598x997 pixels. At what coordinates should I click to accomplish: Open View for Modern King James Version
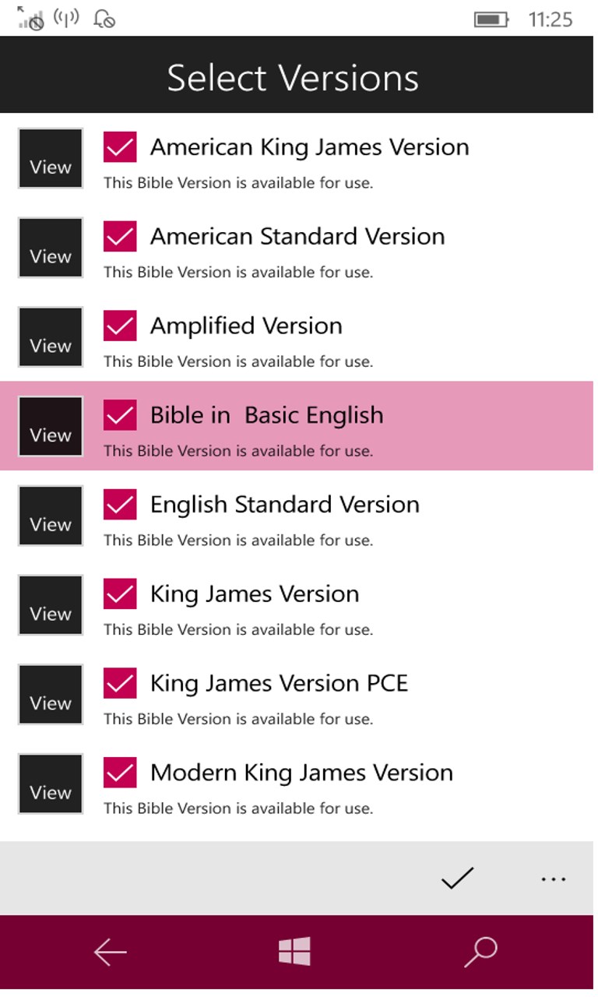coord(51,784)
